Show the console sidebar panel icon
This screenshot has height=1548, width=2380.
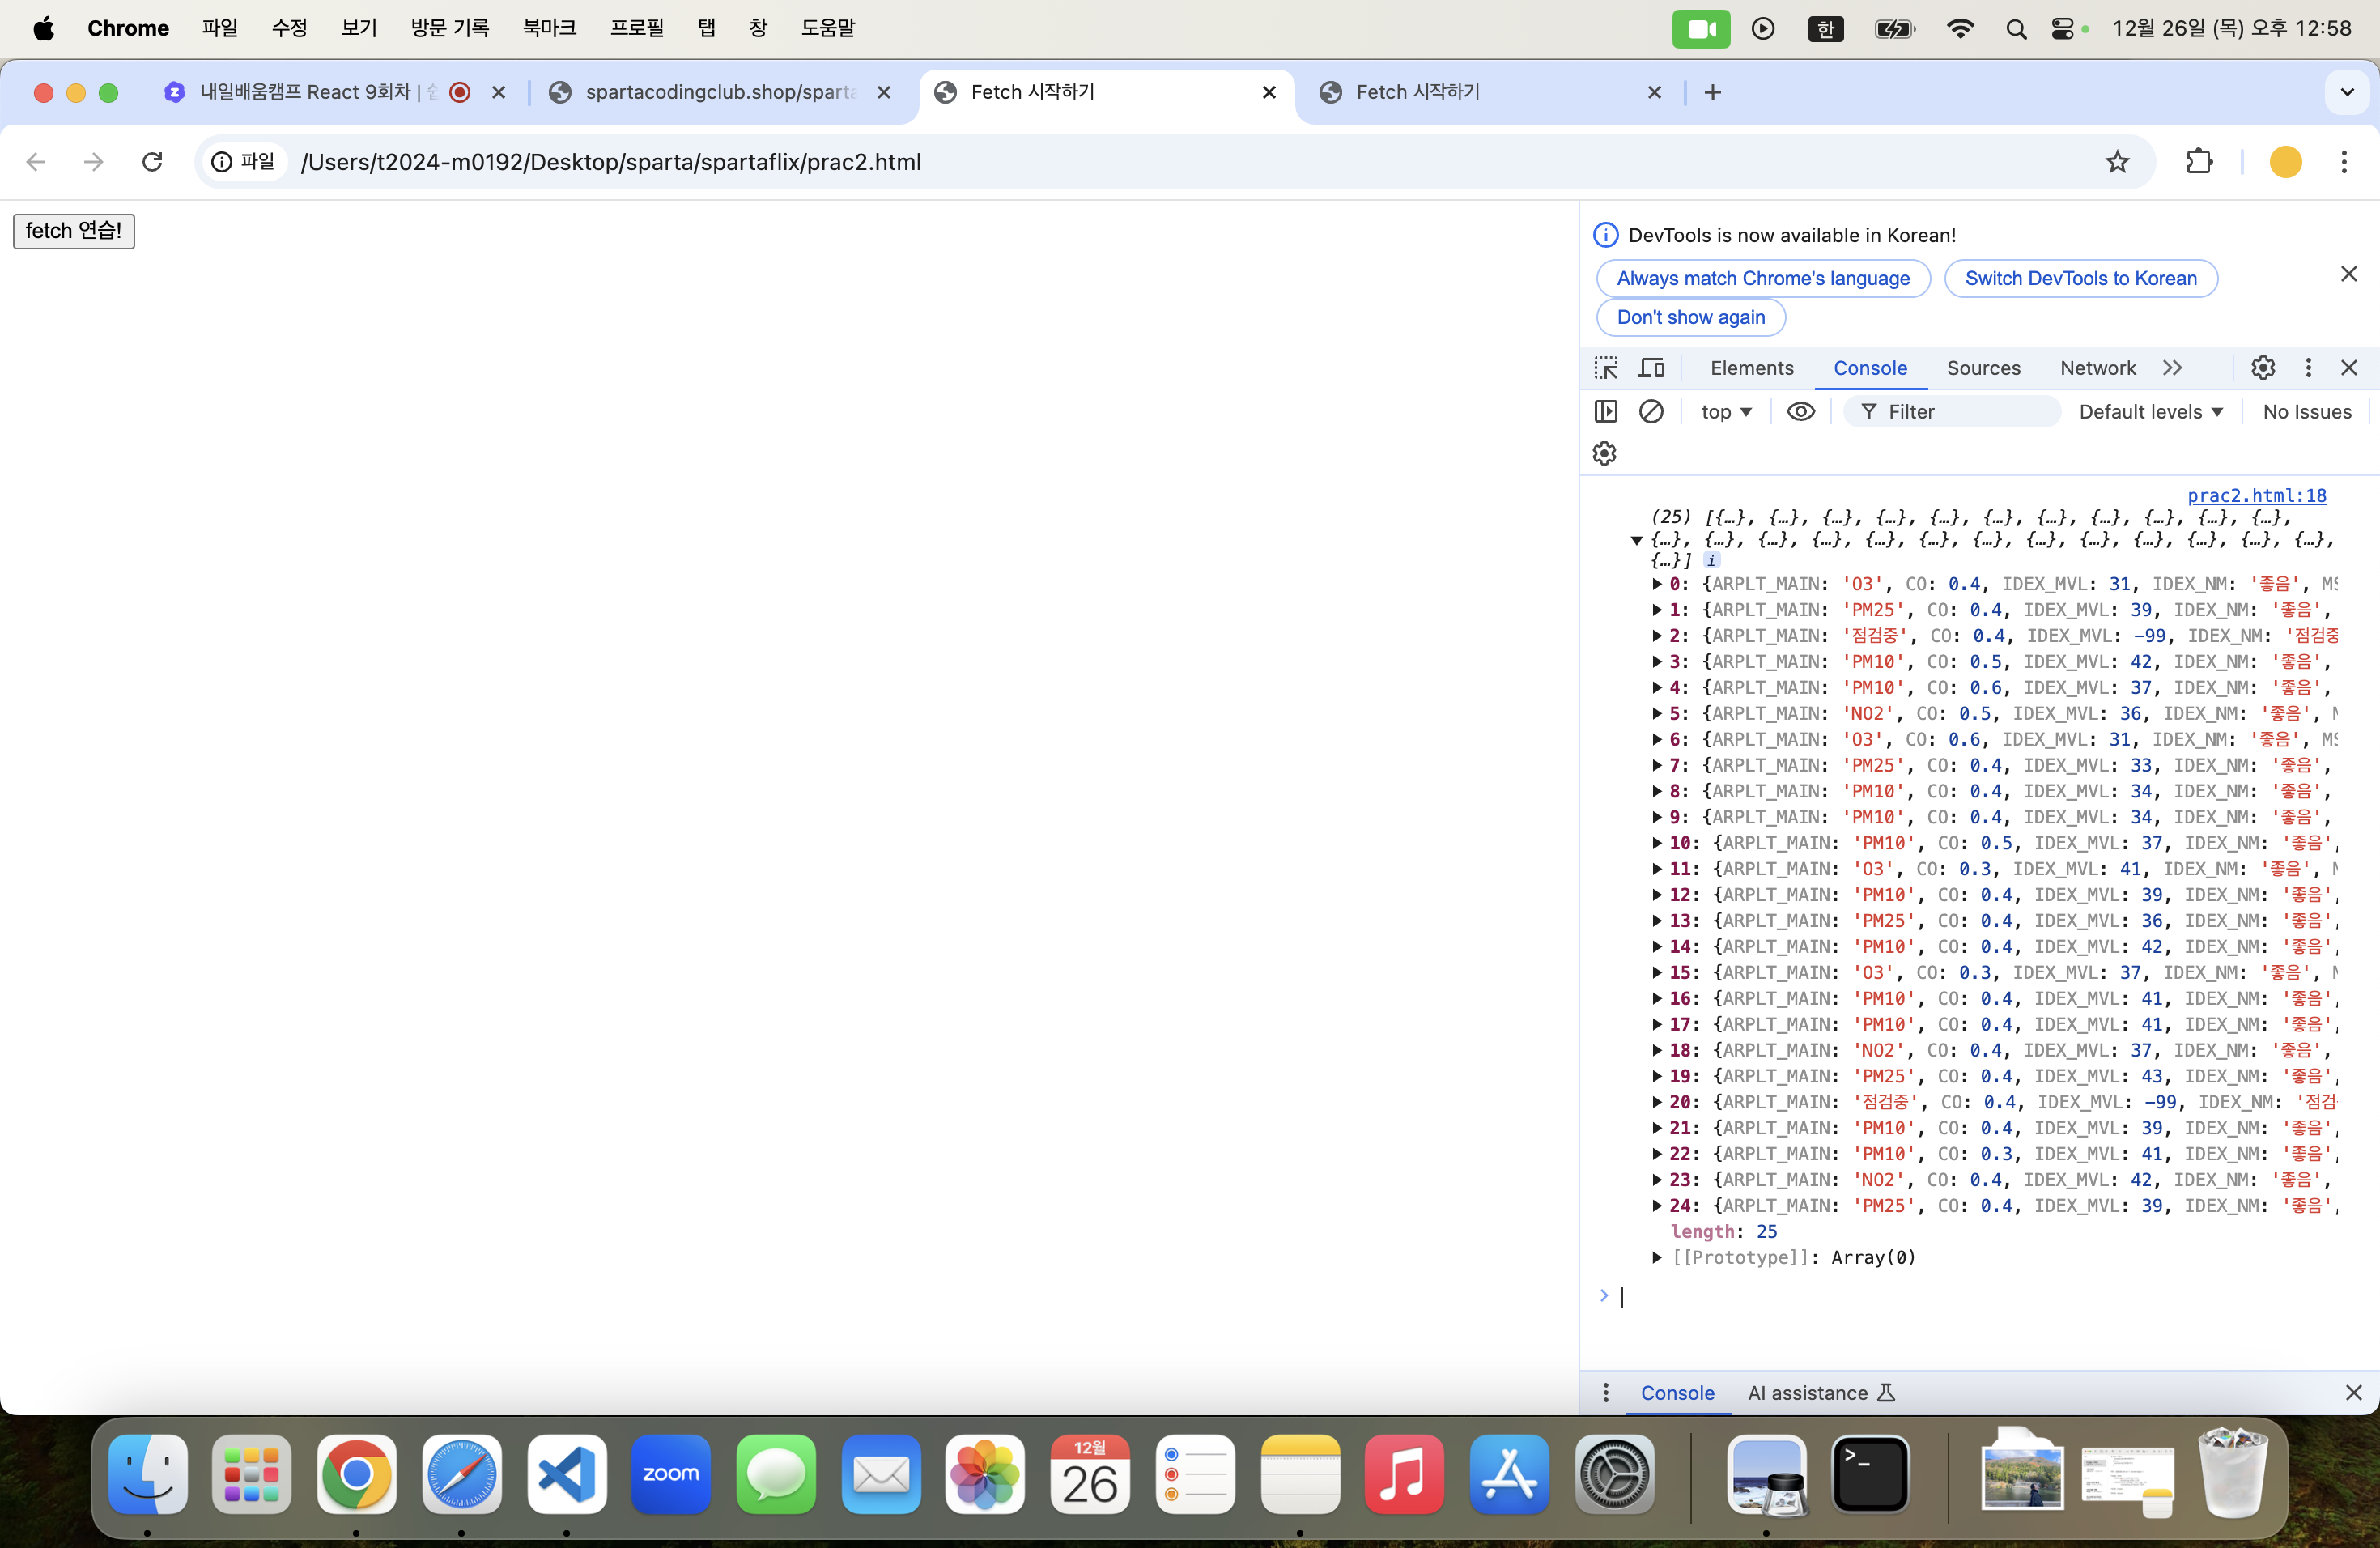pyautogui.click(x=1606, y=412)
